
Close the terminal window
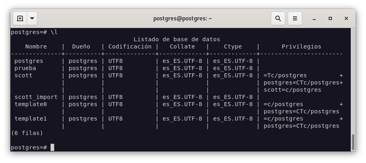346,18
